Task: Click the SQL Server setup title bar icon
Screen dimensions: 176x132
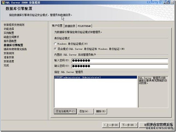Action: tap(3, 2)
